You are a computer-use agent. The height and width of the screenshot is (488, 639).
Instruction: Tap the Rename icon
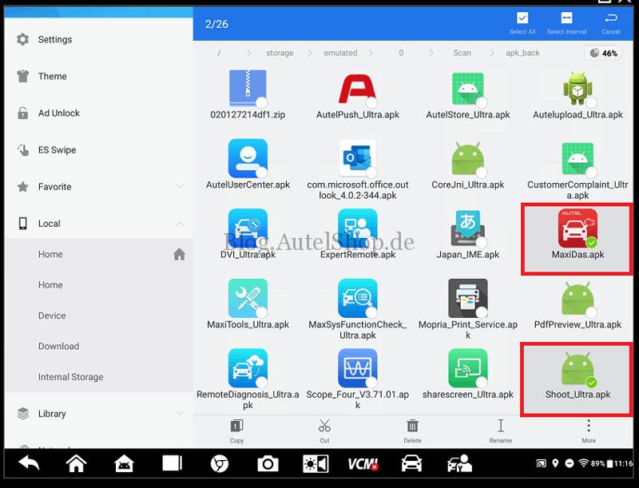(500, 427)
